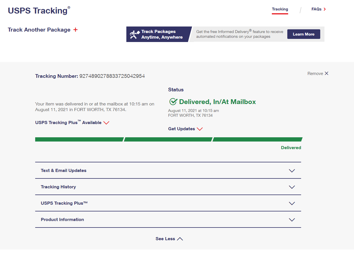Click red chevron beside USPS Tracking Plus Available
354x254 pixels.
[106, 123]
